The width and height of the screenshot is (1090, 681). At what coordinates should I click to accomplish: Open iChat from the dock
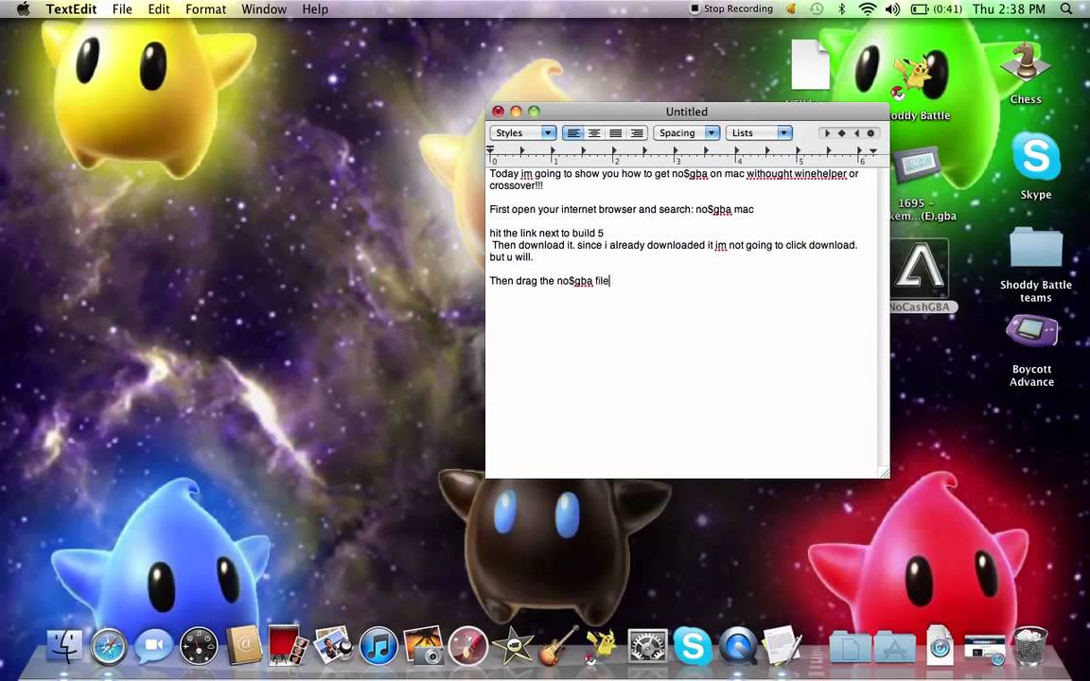153,647
